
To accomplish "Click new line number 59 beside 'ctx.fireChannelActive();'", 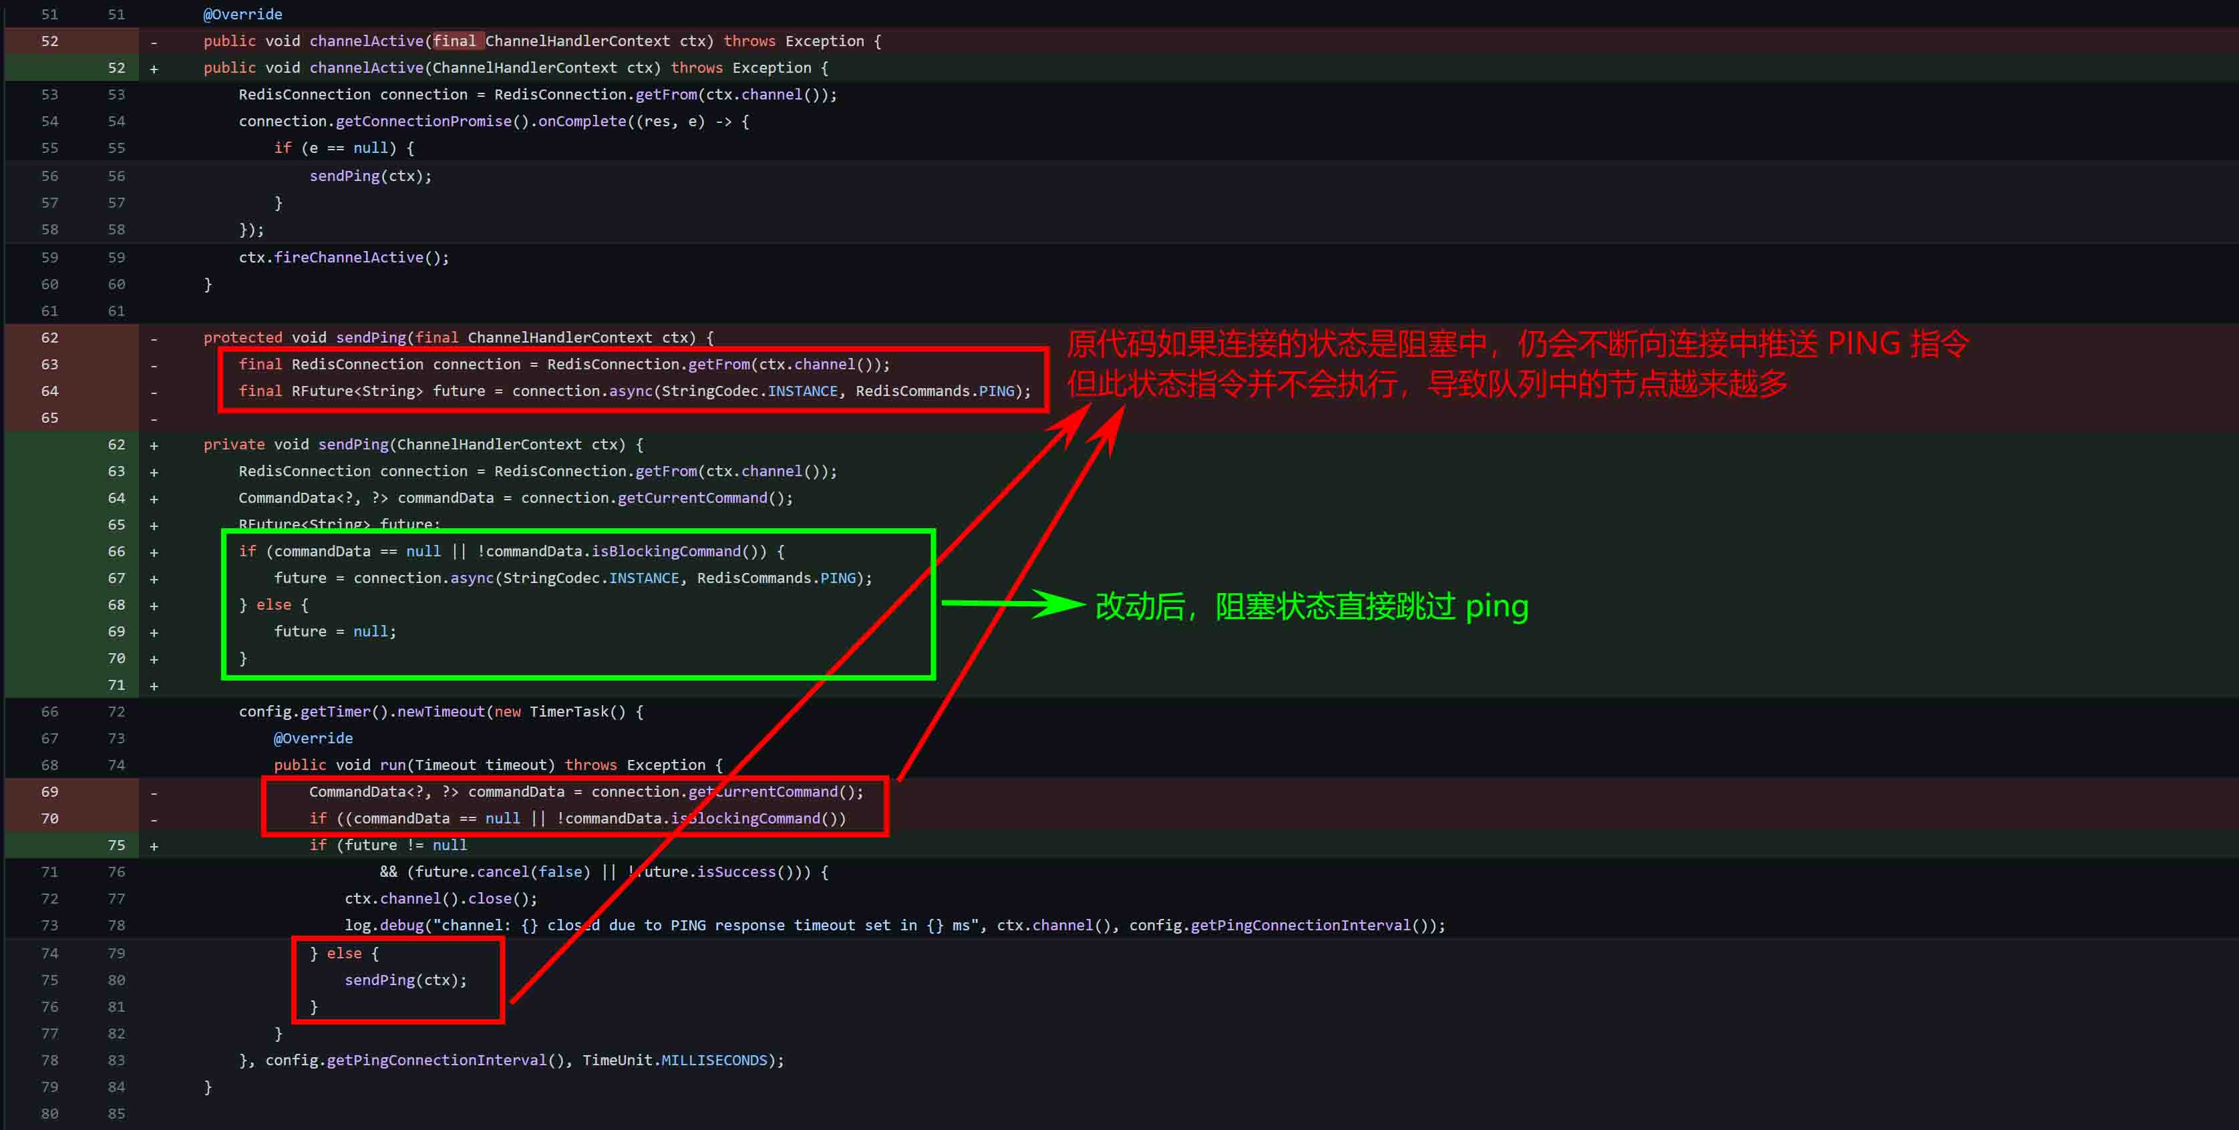I will point(116,258).
